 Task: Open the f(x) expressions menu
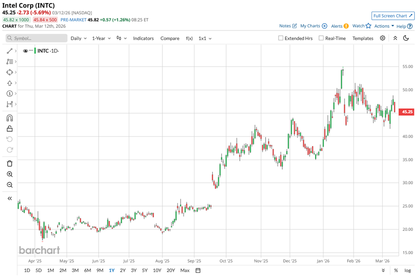point(189,38)
